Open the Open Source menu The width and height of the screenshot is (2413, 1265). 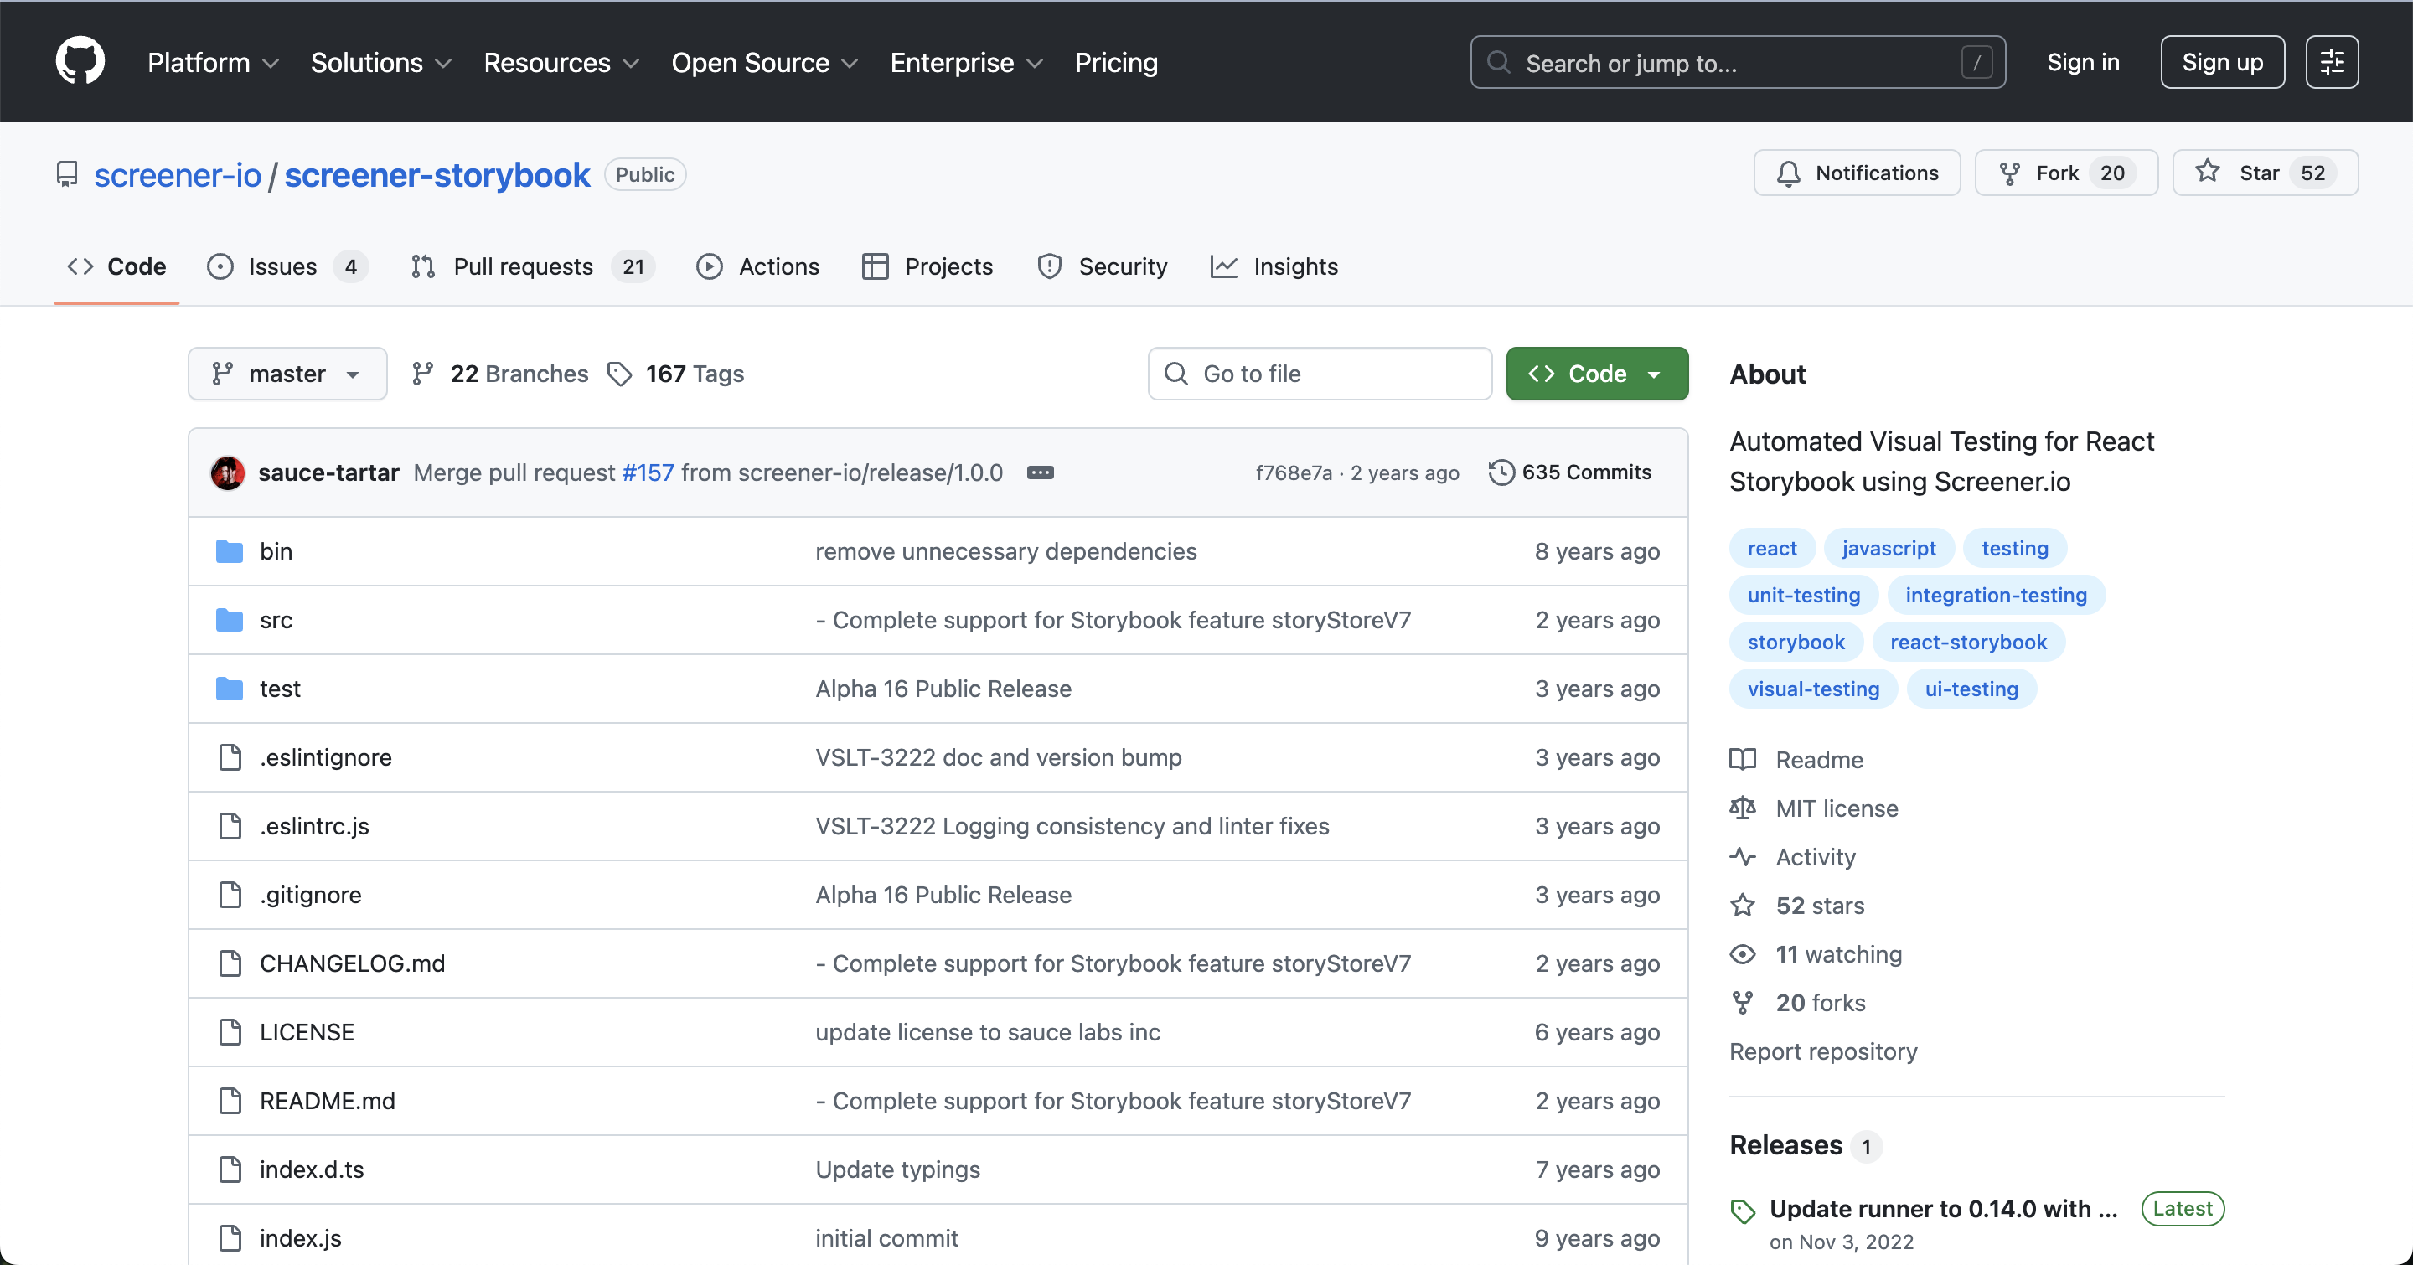coord(763,63)
